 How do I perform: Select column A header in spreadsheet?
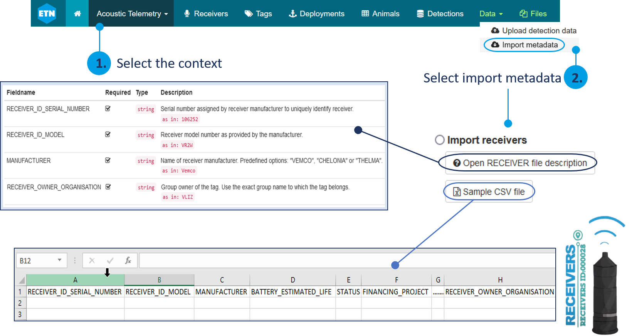tap(75, 280)
